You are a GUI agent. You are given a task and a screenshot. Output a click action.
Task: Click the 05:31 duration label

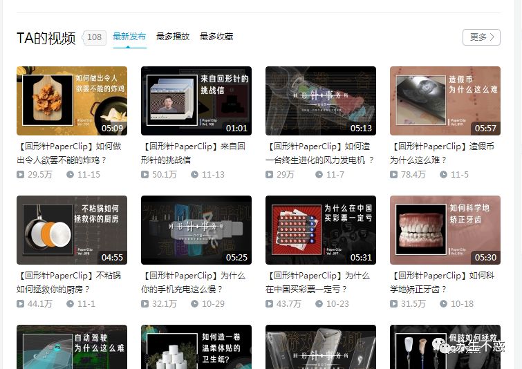361,258
